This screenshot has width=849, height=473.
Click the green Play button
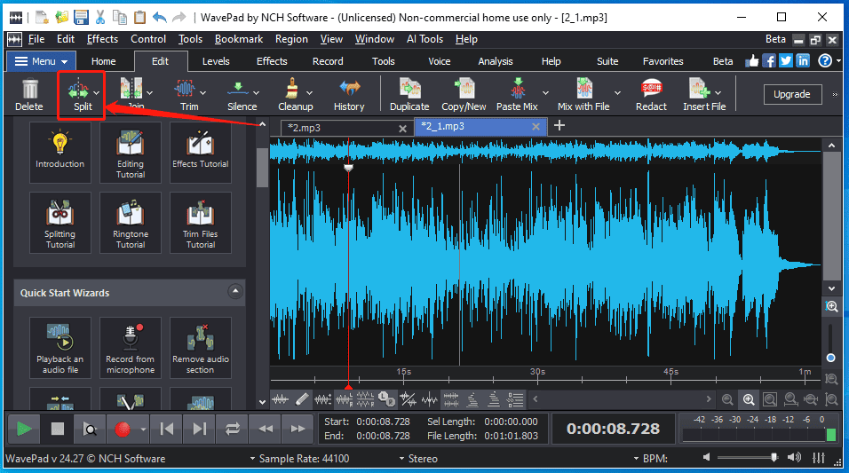coord(24,429)
